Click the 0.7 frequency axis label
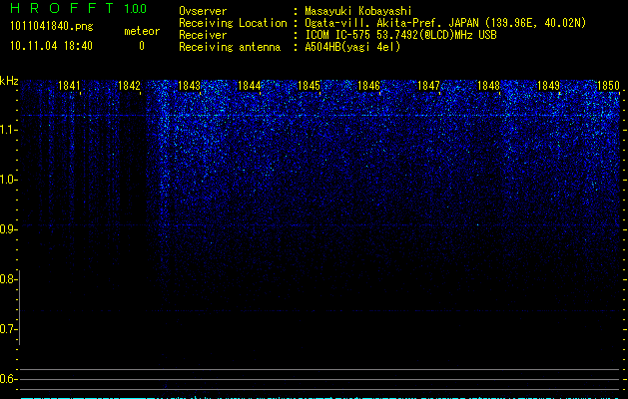 [x=8, y=329]
